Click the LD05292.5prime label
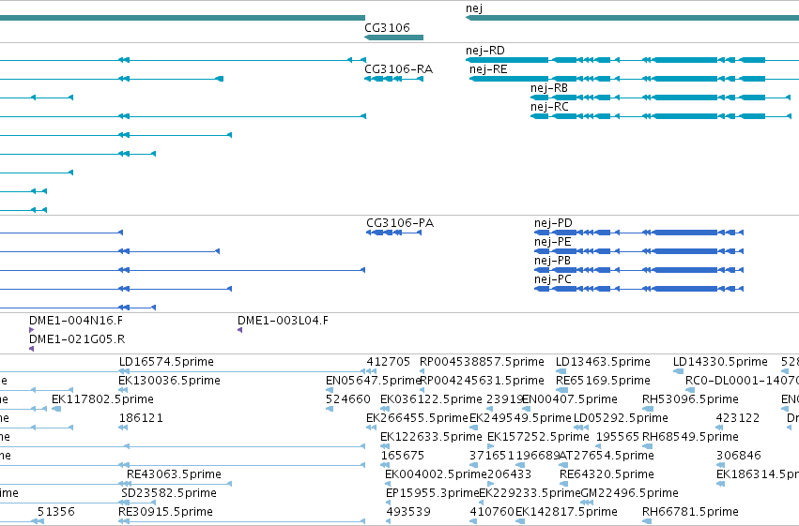The width and height of the screenshot is (799, 526). (621, 418)
